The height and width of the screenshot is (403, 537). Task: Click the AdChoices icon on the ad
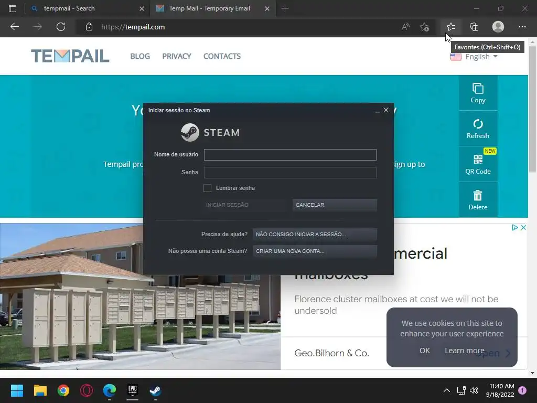point(515,227)
